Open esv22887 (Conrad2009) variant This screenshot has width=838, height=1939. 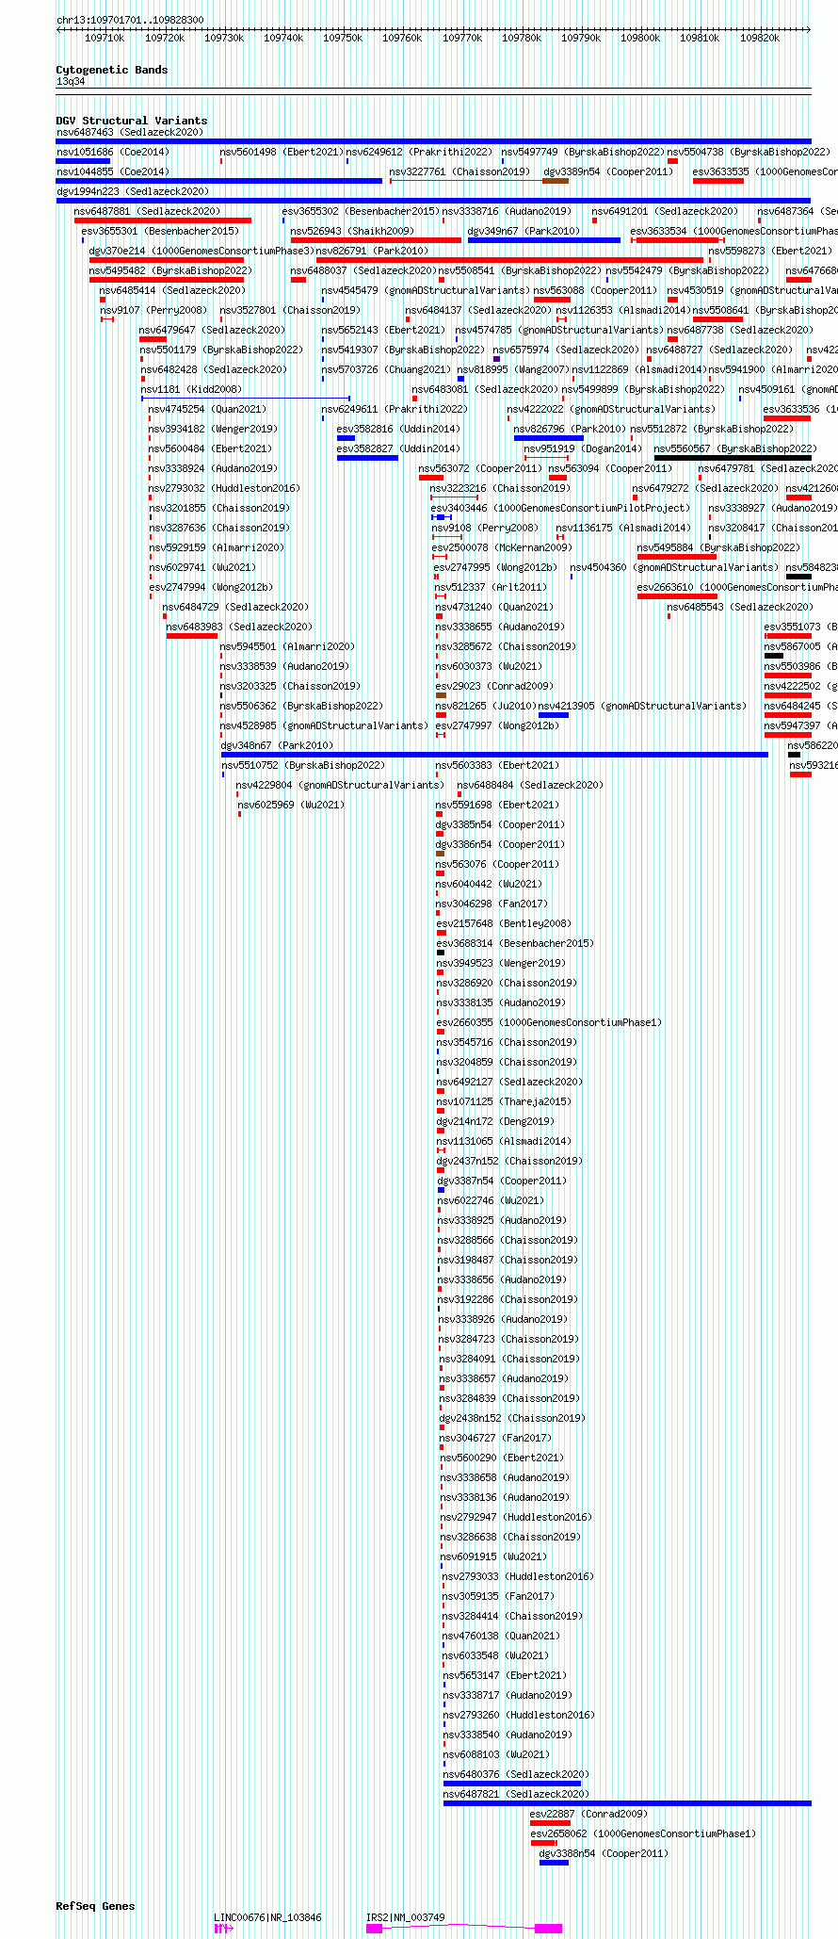pos(588,1814)
